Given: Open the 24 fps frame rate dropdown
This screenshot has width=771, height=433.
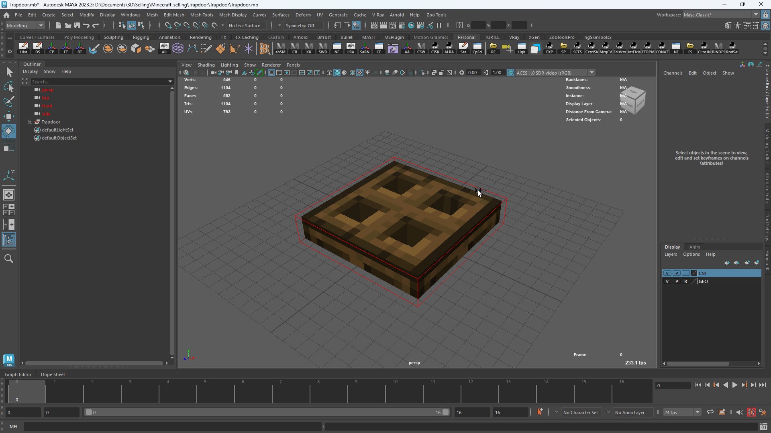Looking at the screenshot, I should pyautogui.click(x=682, y=413).
